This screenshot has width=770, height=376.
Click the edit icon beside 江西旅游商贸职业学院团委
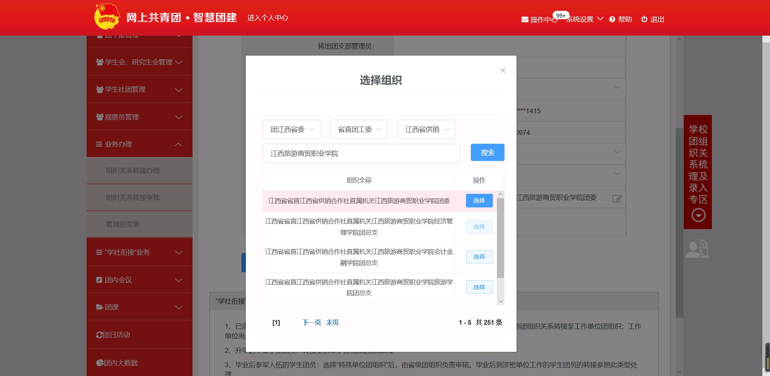point(617,199)
